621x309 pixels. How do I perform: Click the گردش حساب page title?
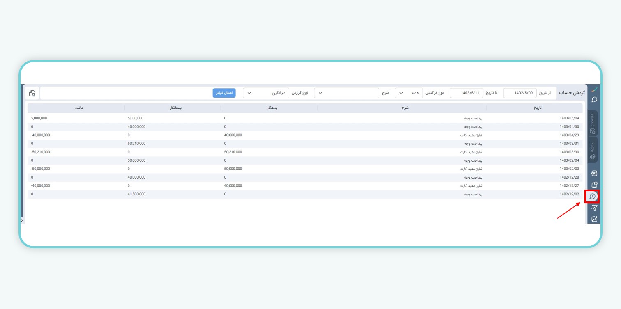(572, 93)
